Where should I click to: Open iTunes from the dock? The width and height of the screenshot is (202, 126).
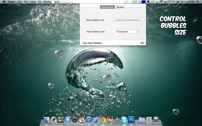tap(89, 119)
